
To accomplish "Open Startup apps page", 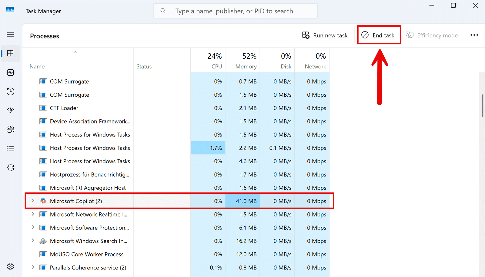I will coord(10,110).
